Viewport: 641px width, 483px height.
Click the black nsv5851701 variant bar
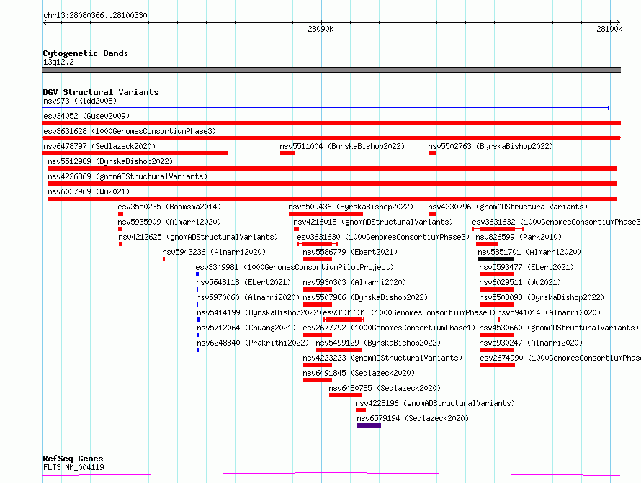click(x=496, y=259)
